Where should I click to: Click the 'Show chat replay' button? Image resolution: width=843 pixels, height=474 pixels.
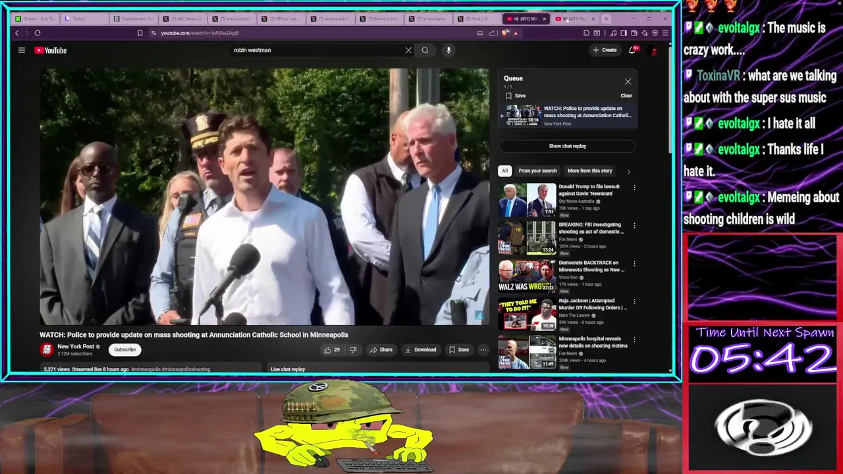pos(567,146)
